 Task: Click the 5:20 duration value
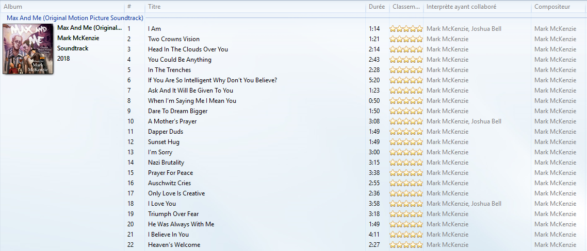[374, 80]
